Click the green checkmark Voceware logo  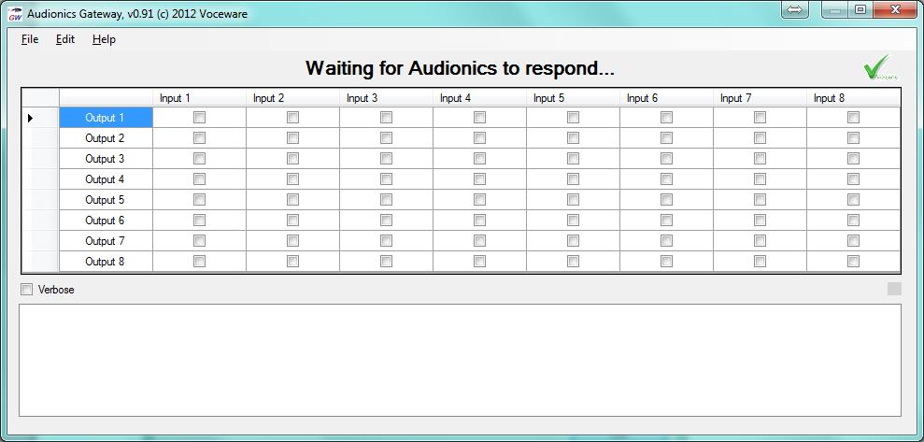tap(879, 68)
